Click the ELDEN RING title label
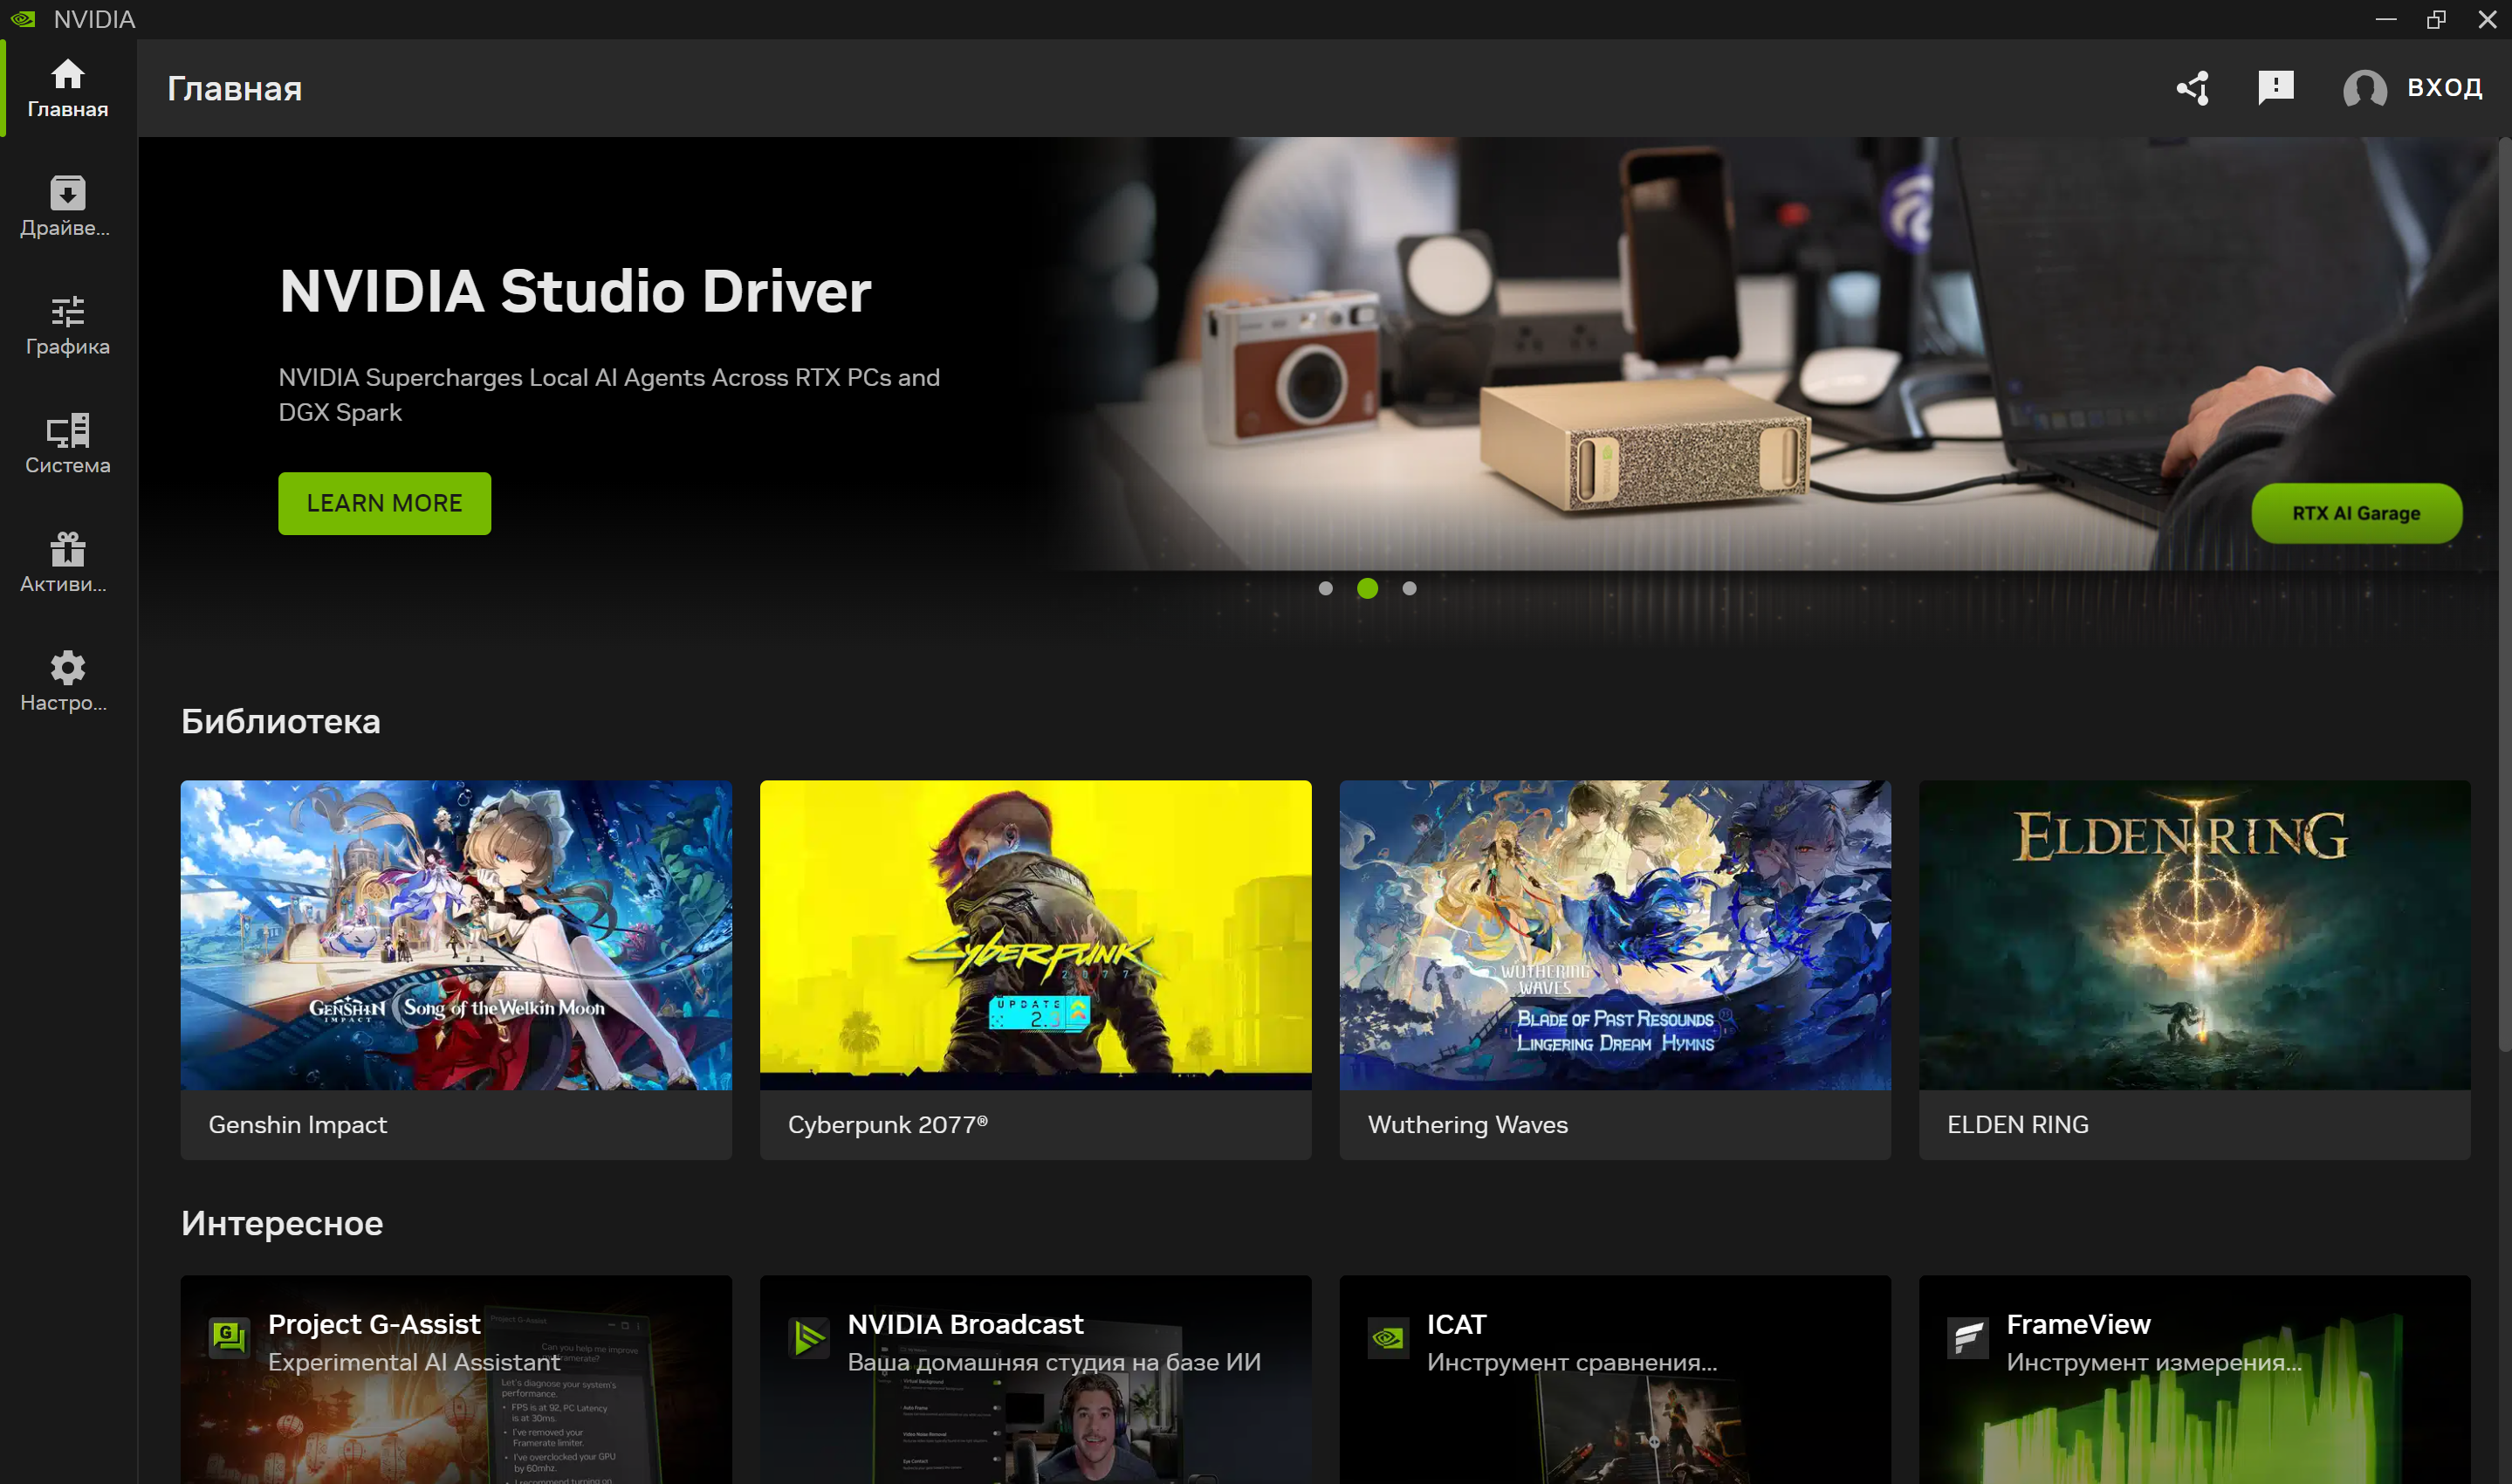2512x1484 pixels. pos(2017,1125)
